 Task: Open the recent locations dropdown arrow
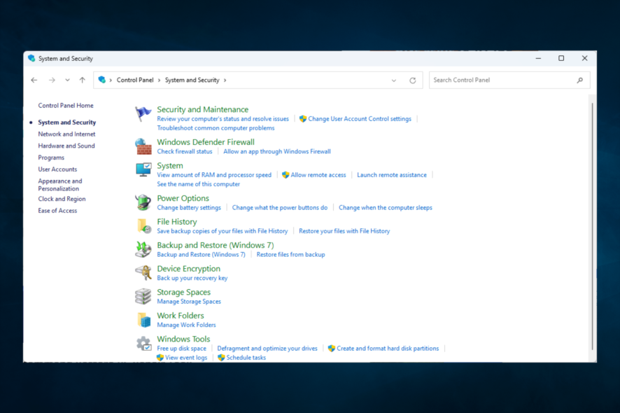68,80
